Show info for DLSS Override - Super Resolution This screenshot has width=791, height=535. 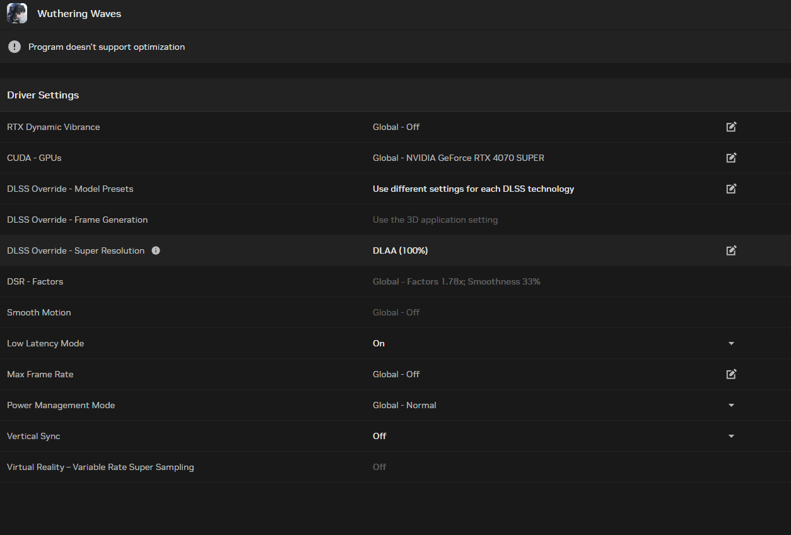point(156,250)
